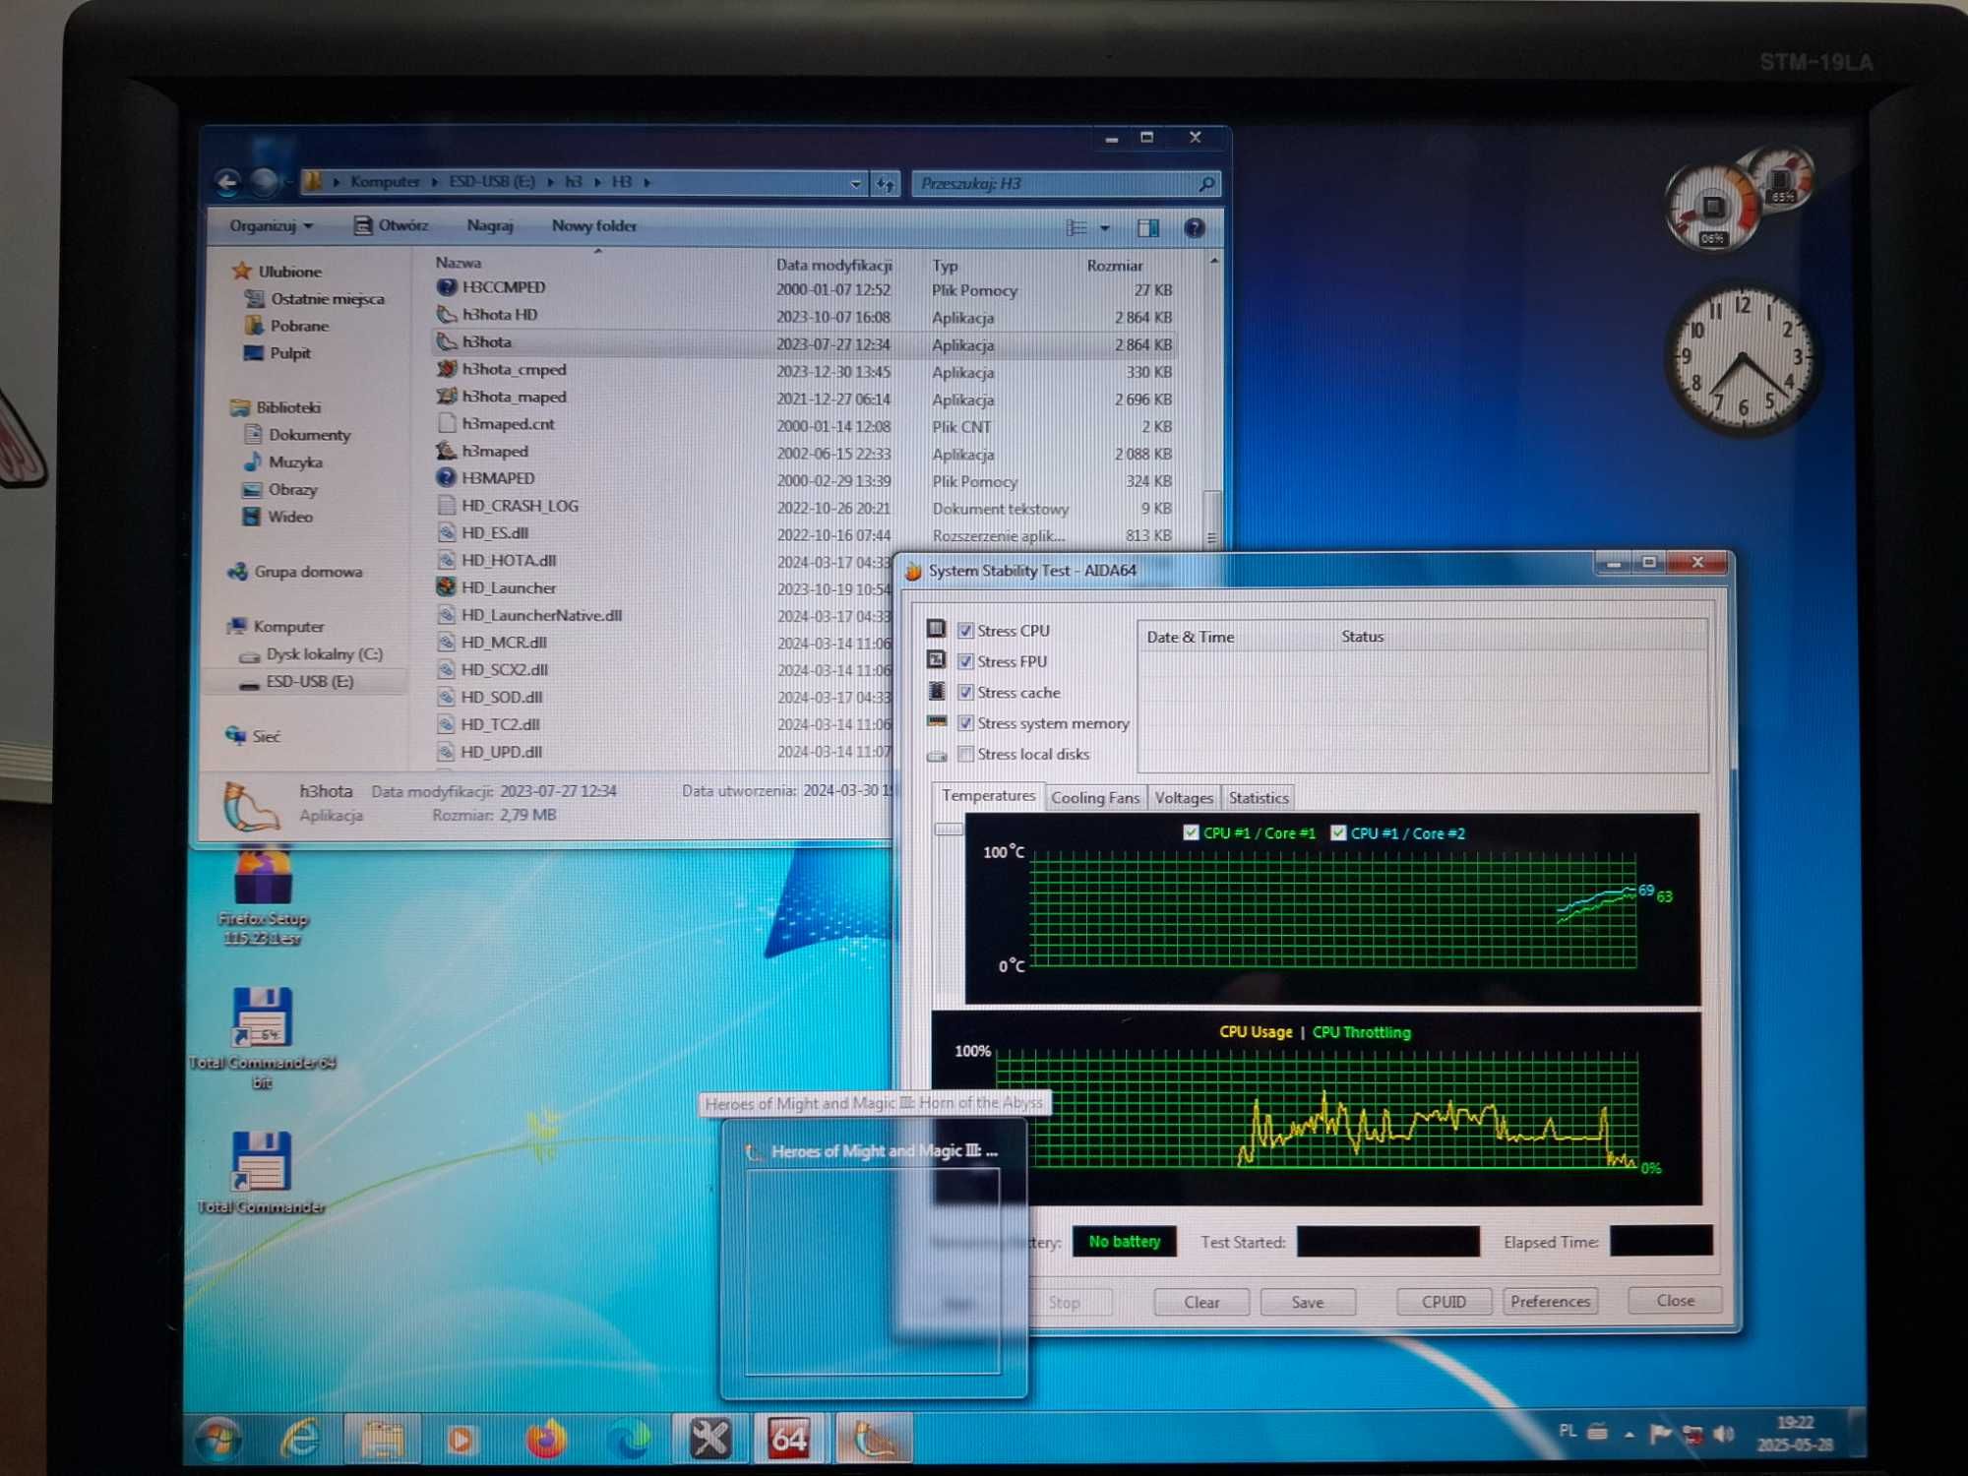Switch to the Heroes III taskbar icon
This screenshot has height=1476, width=1968.
(x=873, y=1440)
